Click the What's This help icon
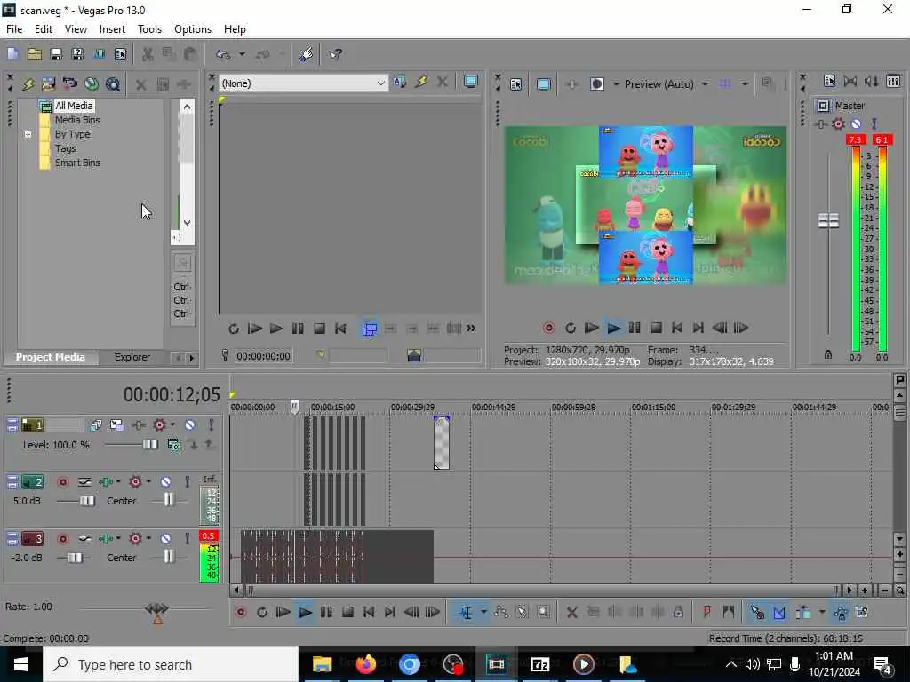The width and height of the screenshot is (910, 682). pyautogui.click(x=335, y=54)
